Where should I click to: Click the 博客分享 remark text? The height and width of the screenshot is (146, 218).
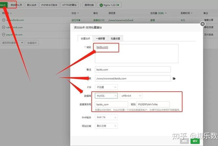[x=209, y=20]
